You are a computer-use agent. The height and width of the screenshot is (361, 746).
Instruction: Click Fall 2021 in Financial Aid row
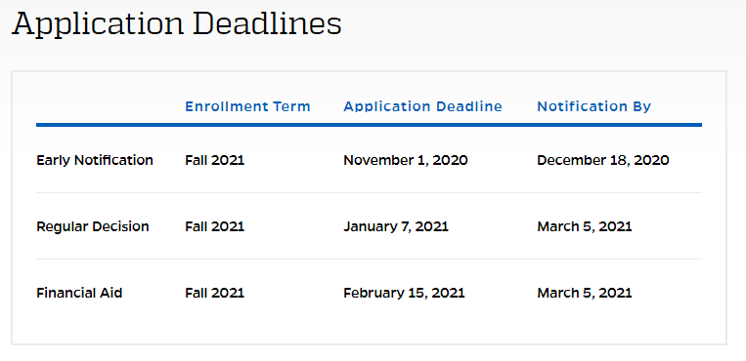[214, 293]
